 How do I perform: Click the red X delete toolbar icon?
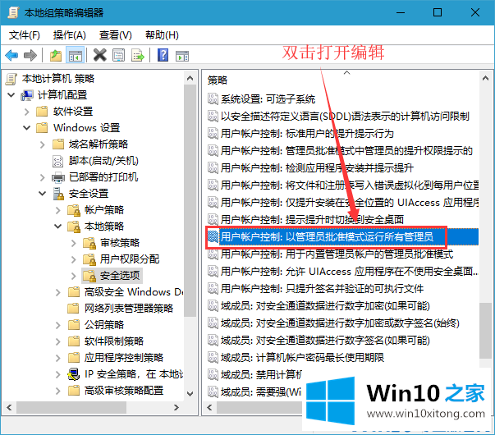pyautogui.click(x=99, y=55)
